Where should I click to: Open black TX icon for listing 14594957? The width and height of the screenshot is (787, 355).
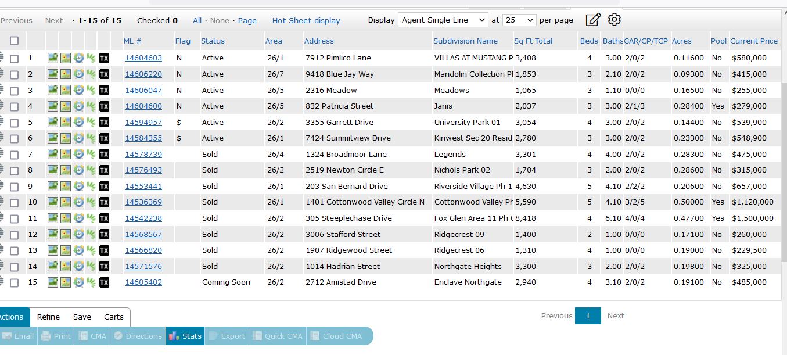tap(104, 123)
